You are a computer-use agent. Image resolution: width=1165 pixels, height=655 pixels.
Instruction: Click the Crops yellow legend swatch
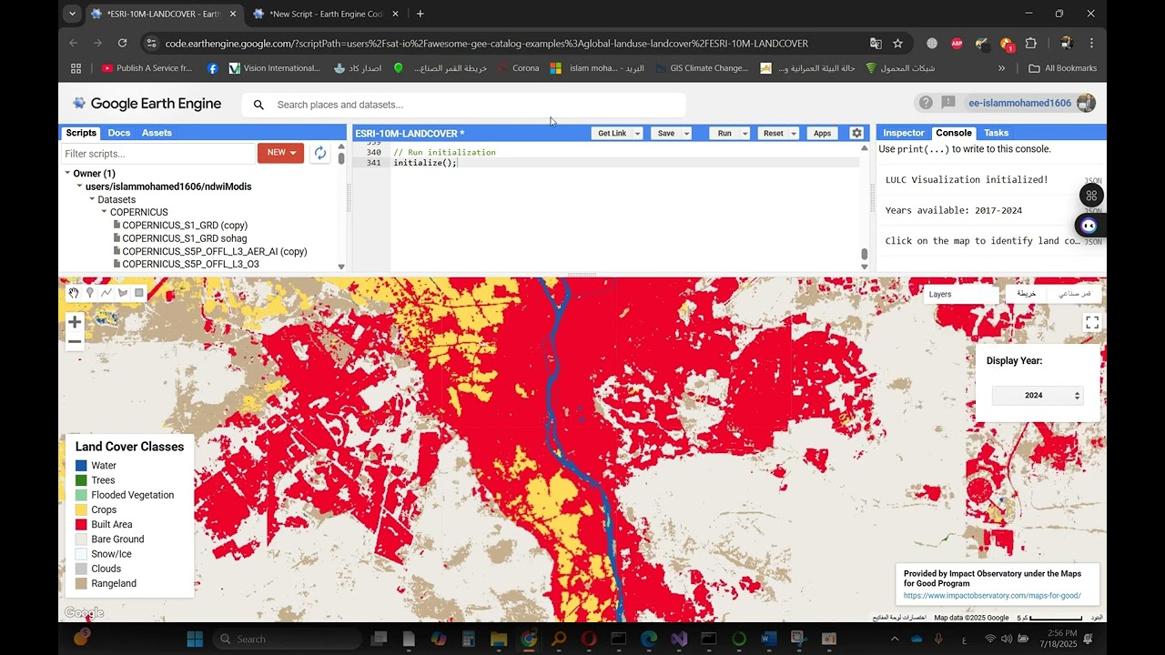pos(81,509)
